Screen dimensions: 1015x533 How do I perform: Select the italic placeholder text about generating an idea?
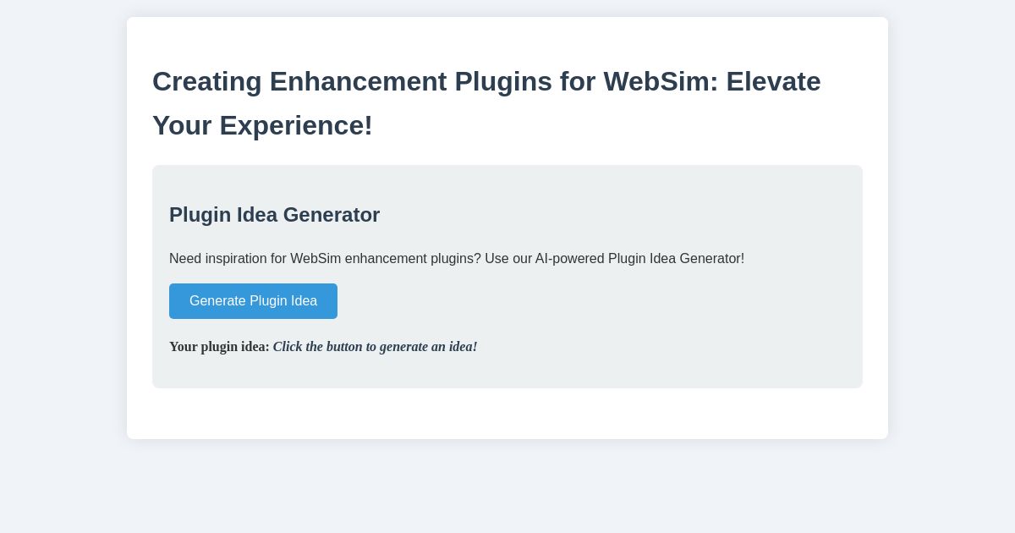pos(375,347)
